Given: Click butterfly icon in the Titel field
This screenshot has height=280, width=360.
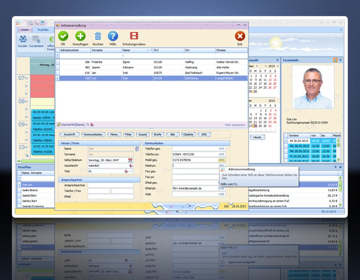Looking at the screenshot, I should 126,172.
